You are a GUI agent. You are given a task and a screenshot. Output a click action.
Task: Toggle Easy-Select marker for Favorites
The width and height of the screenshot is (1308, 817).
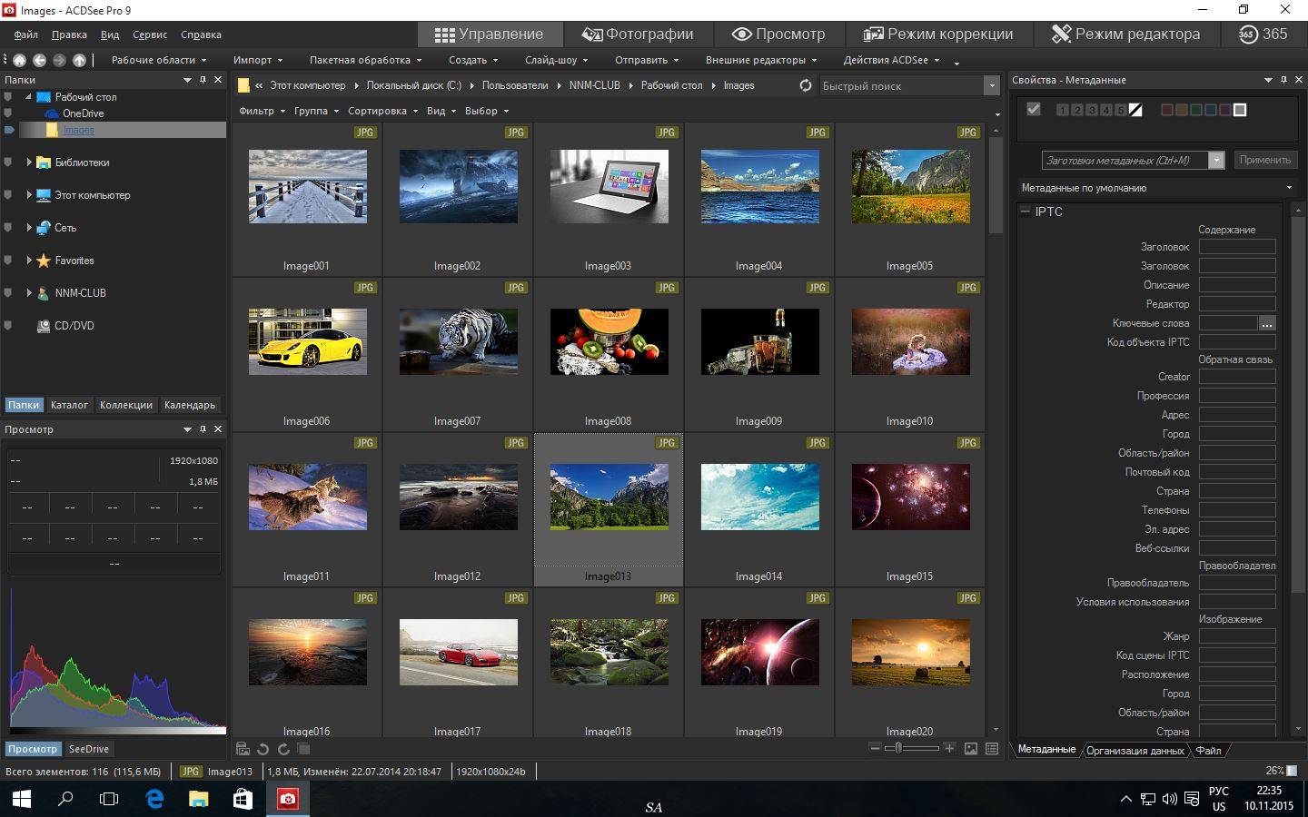pos(8,261)
